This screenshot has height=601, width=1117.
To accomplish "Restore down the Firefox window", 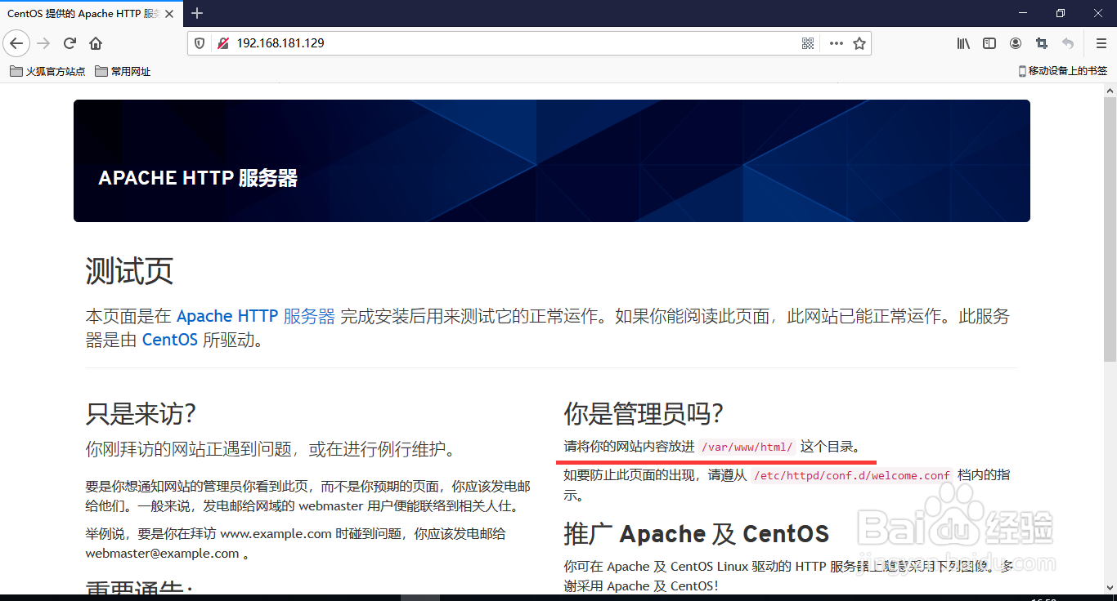I will tap(1061, 13).
